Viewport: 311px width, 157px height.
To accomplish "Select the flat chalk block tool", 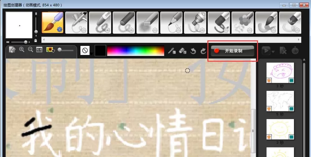I will [147, 22].
